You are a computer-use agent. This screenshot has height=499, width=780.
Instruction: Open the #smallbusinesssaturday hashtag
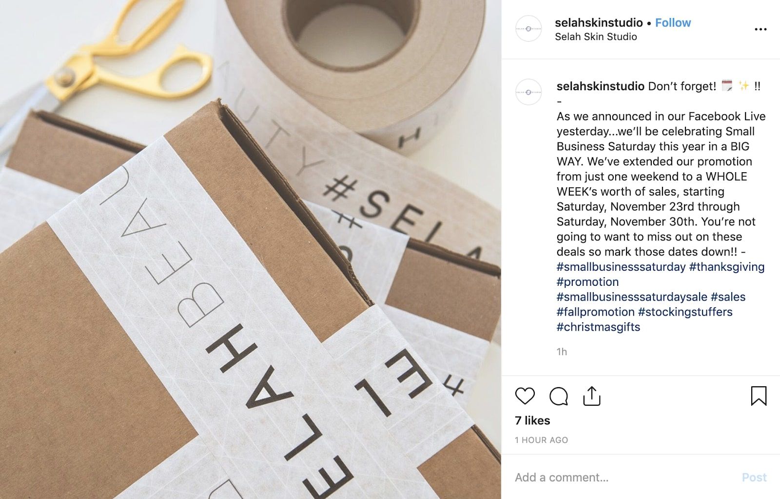(621, 267)
